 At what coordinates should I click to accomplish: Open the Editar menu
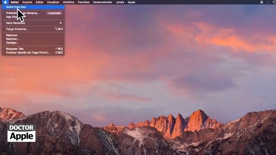[x=39, y=2]
